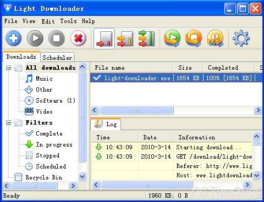Sort by the Completed column header
264x202 pixels.
pos(228,68)
